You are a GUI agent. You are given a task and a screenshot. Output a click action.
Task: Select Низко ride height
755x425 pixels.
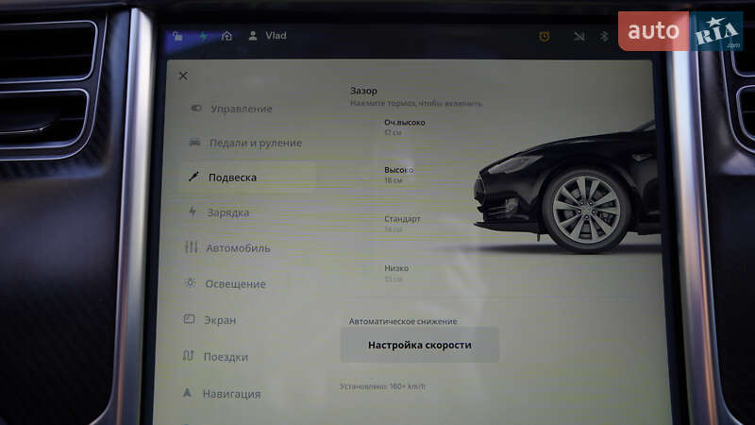[x=396, y=273]
